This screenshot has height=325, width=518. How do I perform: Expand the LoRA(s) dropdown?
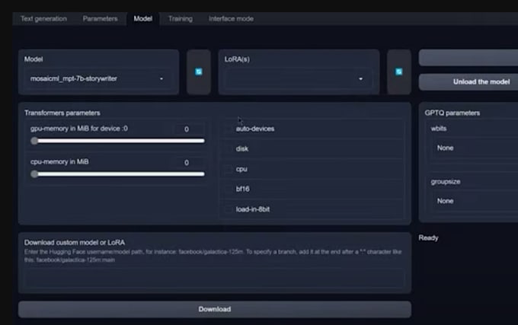pyautogui.click(x=298, y=79)
